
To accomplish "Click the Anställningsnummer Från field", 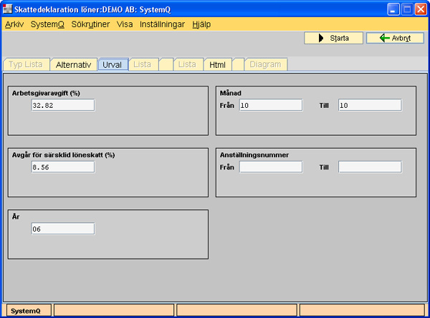I will pyautogui.click(x=270, y=167).
